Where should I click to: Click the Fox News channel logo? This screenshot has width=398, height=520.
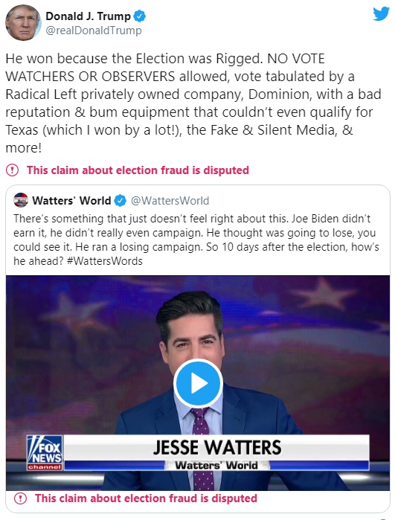[45, 452]
